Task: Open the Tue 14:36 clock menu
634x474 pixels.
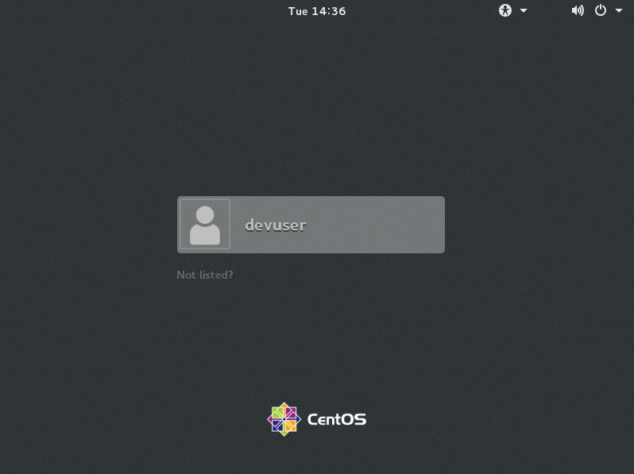Action: [x=316, y=11]
